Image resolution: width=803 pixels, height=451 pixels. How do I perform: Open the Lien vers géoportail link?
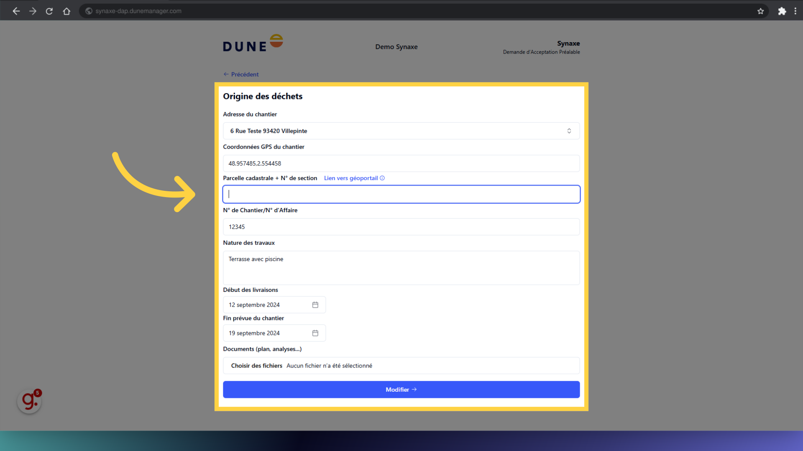coord(351,178)
